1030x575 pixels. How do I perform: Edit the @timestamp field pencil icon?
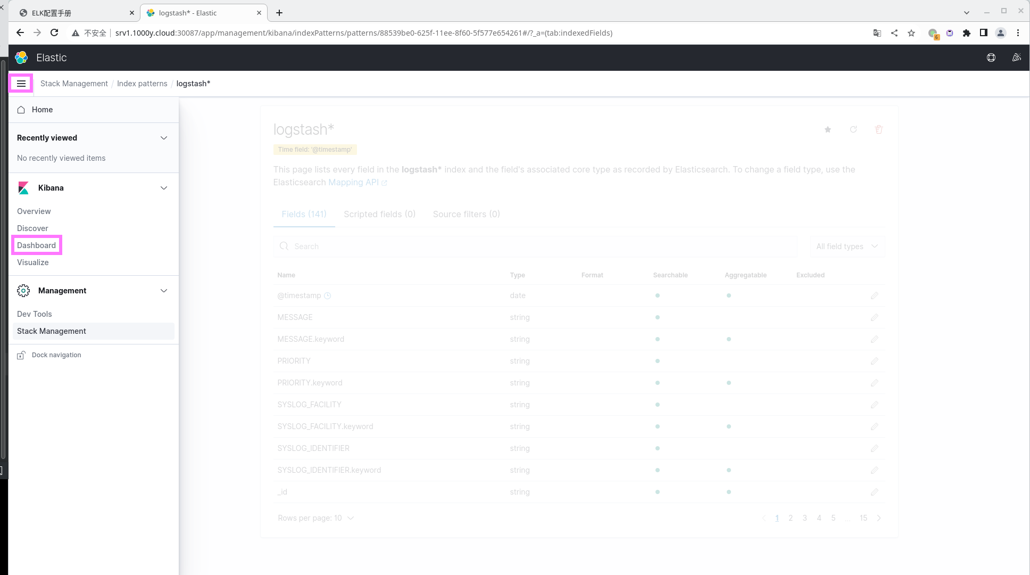tap(874, 295)
